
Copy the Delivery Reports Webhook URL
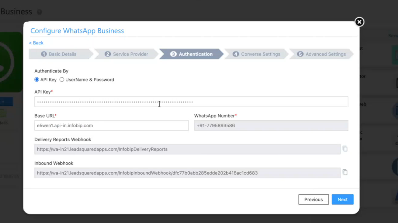pyautogui.click(x=345, y=149)
